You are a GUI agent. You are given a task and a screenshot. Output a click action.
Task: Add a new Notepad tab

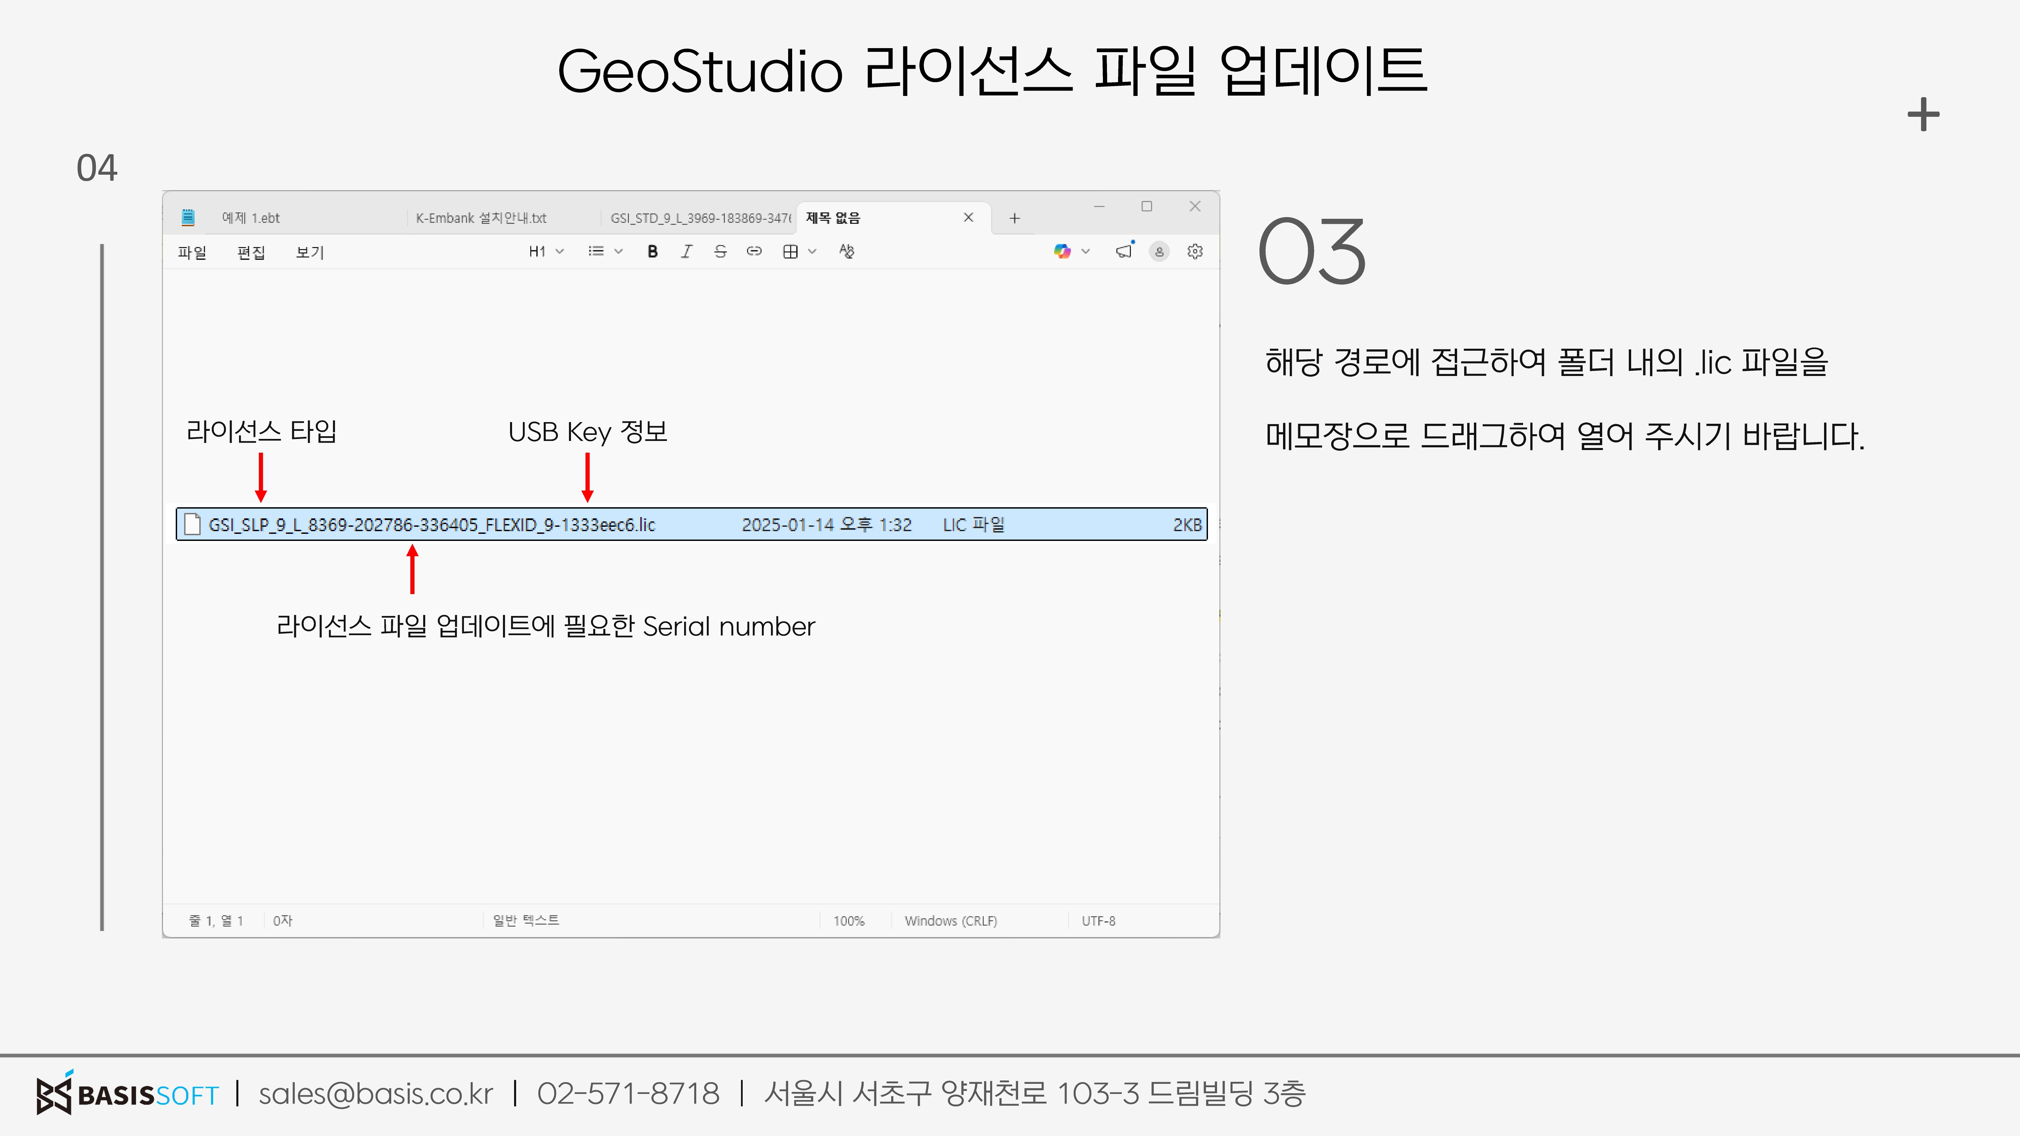coord(1014,218)
